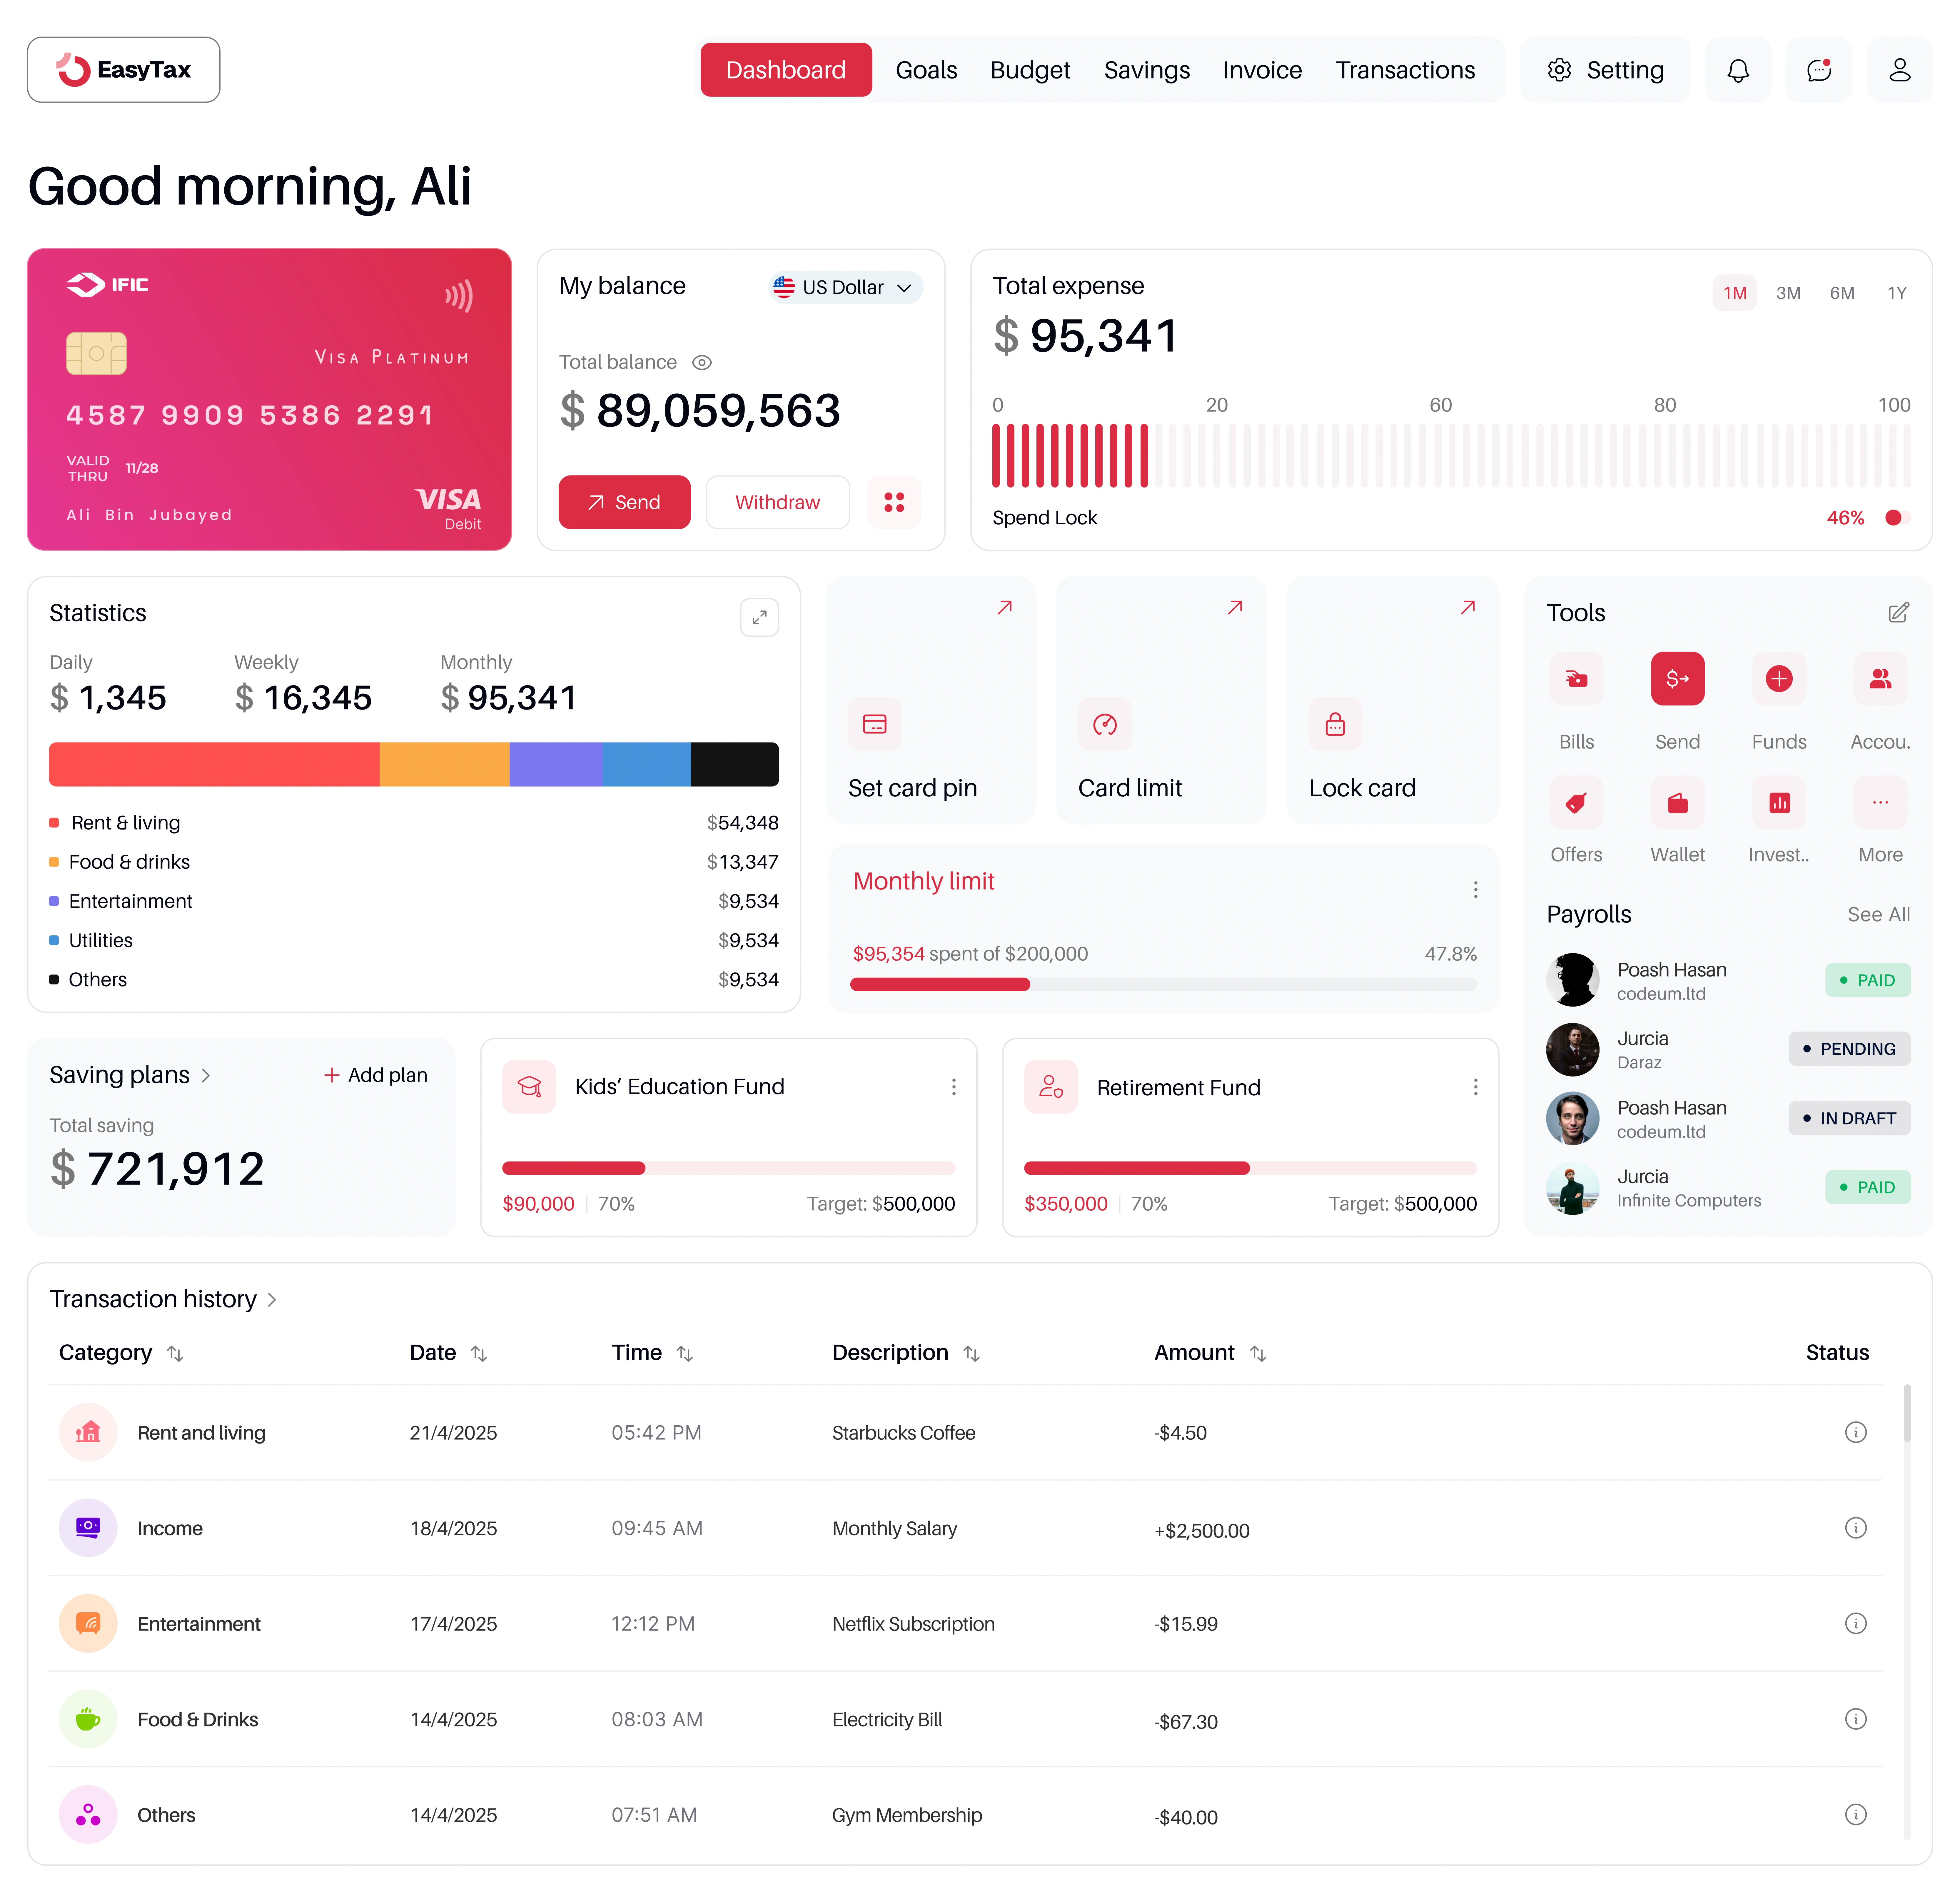
Task: Select the 6M expense period
Action: 1842,293
